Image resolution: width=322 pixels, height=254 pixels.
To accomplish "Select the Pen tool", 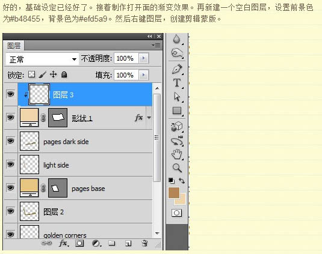I will click(177, 69).
